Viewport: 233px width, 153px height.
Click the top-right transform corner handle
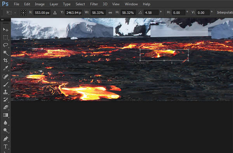pos(188,49)
